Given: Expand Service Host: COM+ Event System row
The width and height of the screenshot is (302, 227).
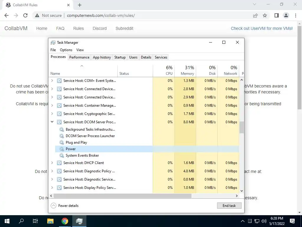Looking at the screenshot, I should 52,81.
